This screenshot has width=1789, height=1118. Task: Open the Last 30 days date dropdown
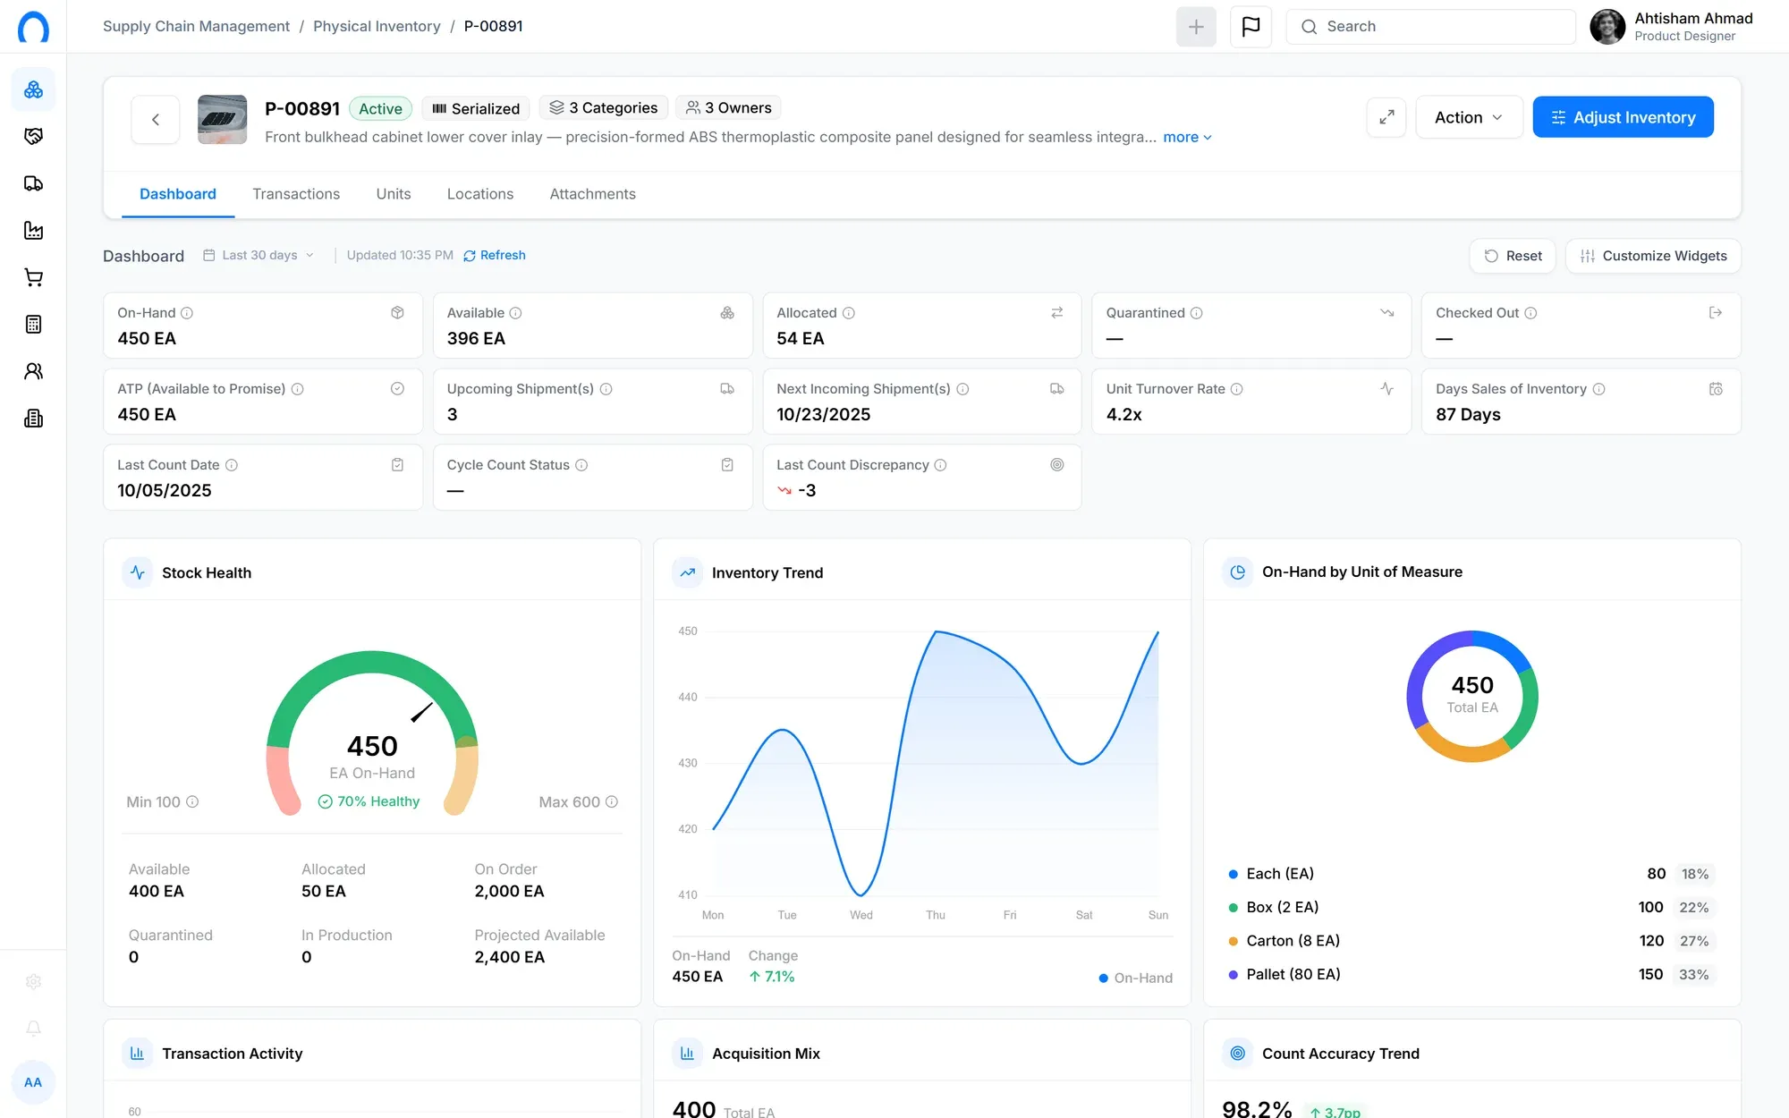(259, 255)
